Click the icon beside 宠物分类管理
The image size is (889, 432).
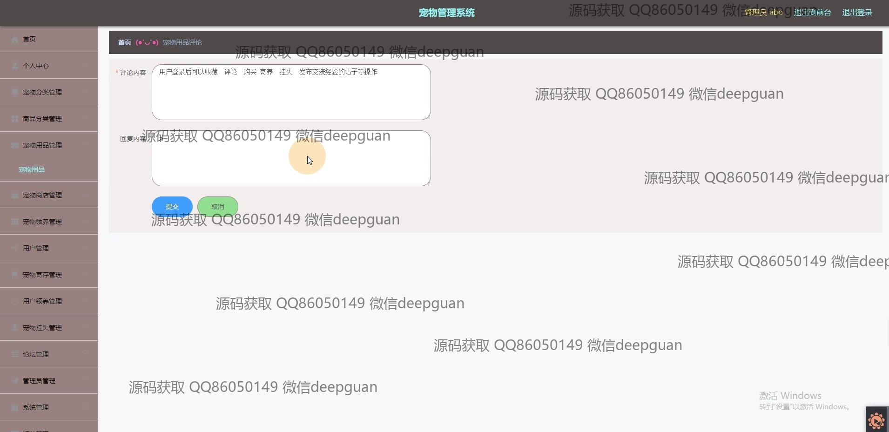(x=15, y=93)
